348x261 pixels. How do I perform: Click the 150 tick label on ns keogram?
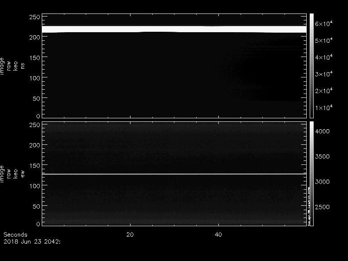point(35,58)
